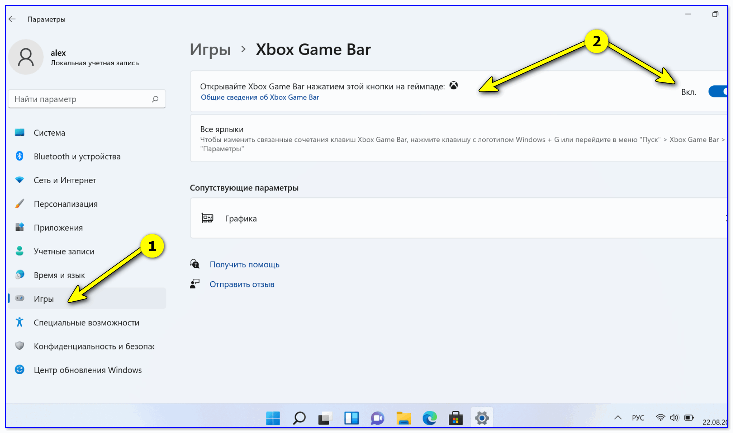Viewport: 733px width, 433px height.
Task: Click the Bluetooth icon in sidebar
Action: [x=20, y=156]
